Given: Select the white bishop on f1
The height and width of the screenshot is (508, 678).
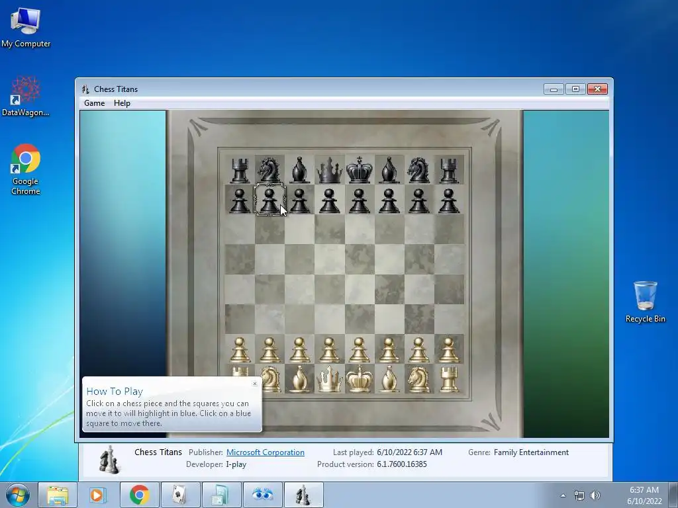Looking at the screenshot, I should pyautogui.click(x=389, y=379).
